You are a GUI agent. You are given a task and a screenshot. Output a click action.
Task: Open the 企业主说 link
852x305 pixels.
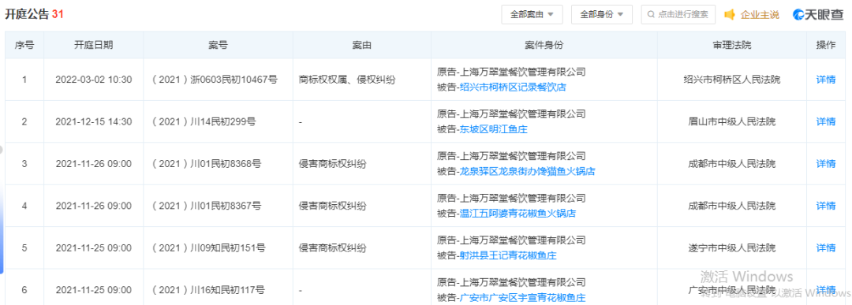click(x=760, y=15)
